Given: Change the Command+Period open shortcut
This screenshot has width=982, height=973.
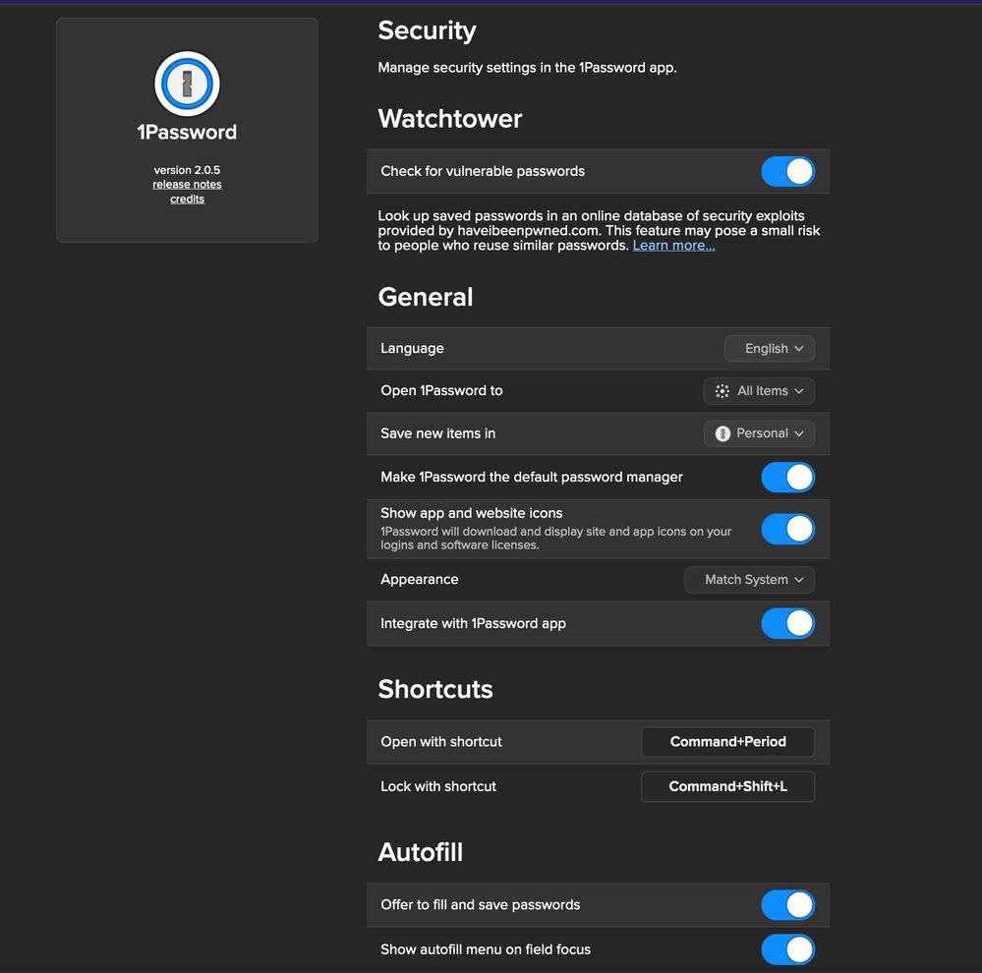Looking at the screenshot, I should click(727, 742).
